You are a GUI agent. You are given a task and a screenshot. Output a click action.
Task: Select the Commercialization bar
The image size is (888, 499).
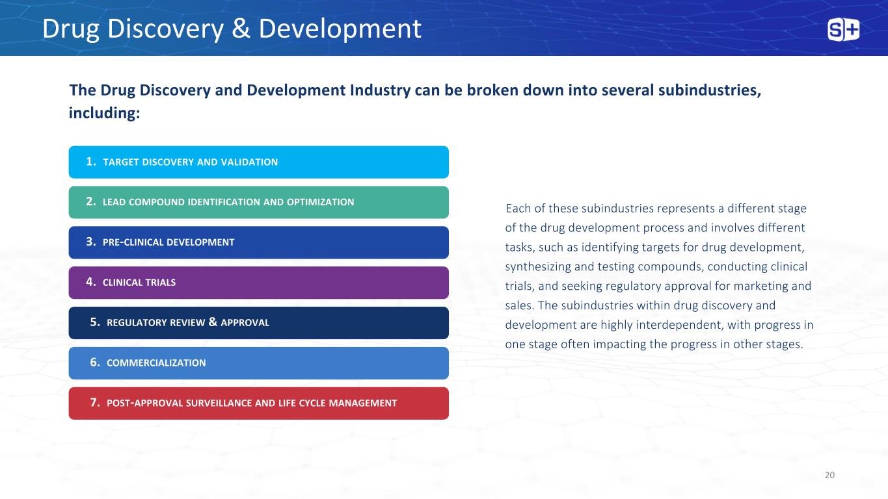pyautogui.click(x=258, y=363)
